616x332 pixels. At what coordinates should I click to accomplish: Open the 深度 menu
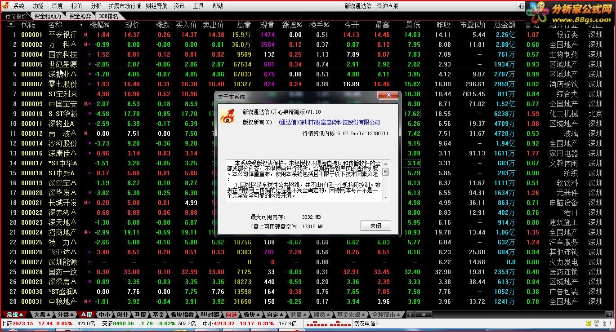point(57,6)
